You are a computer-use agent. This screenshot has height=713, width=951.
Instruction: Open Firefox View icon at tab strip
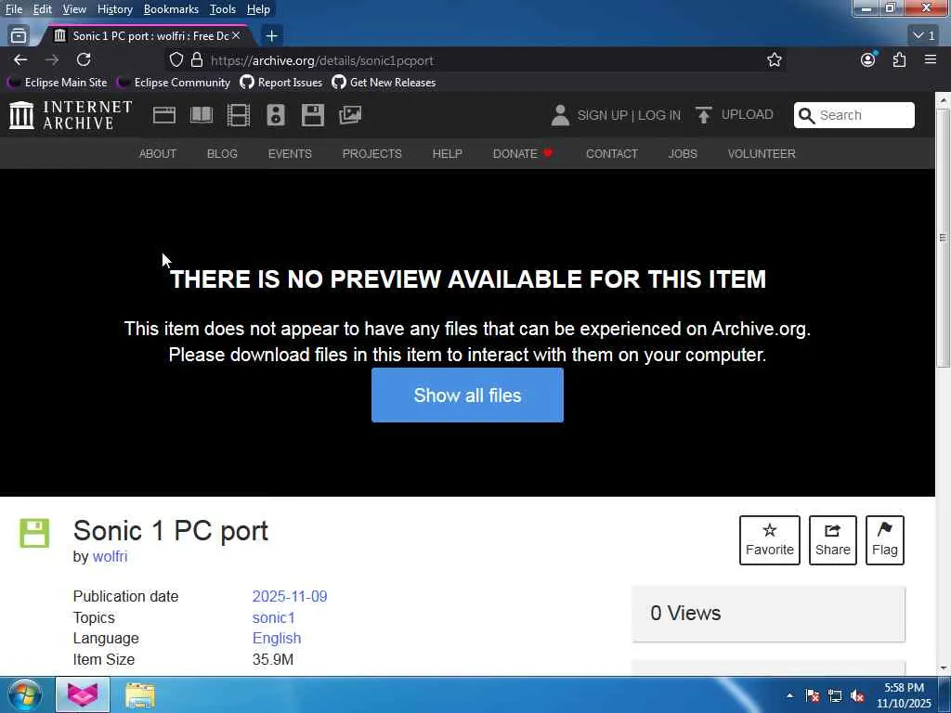(19, 36)
